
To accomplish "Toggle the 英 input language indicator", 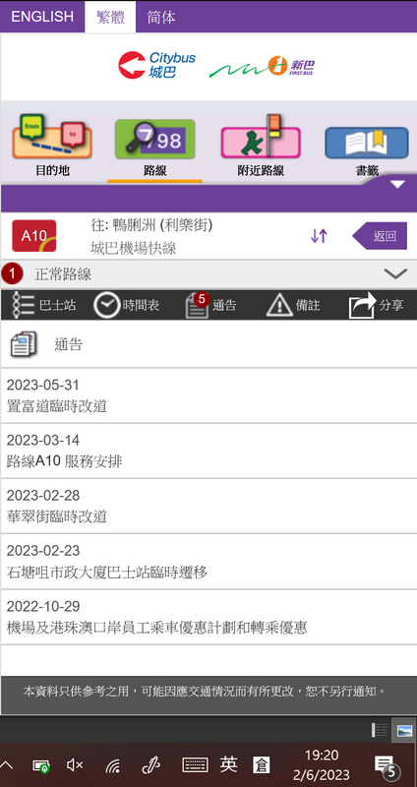I will (x=228, y=764).
